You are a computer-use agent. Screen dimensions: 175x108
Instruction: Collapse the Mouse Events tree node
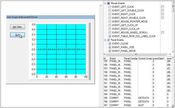tap(105, 3)
